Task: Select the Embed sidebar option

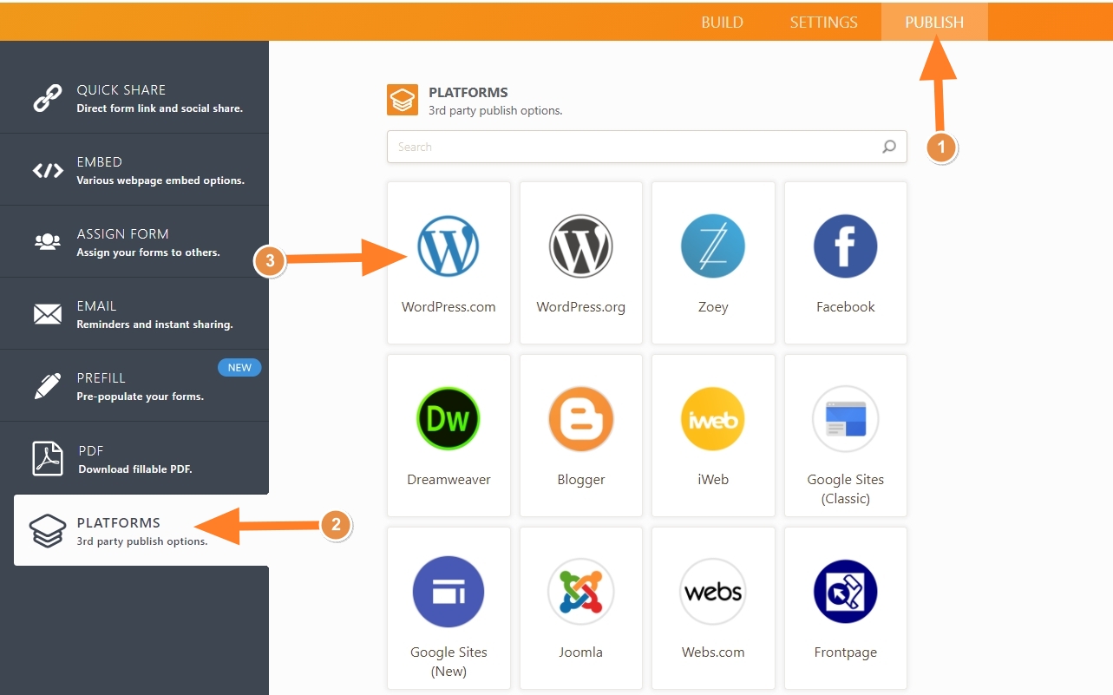Action: tap(134, 170)
